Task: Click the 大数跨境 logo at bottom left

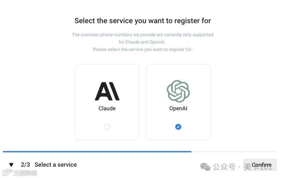Action: pos(20,173)
